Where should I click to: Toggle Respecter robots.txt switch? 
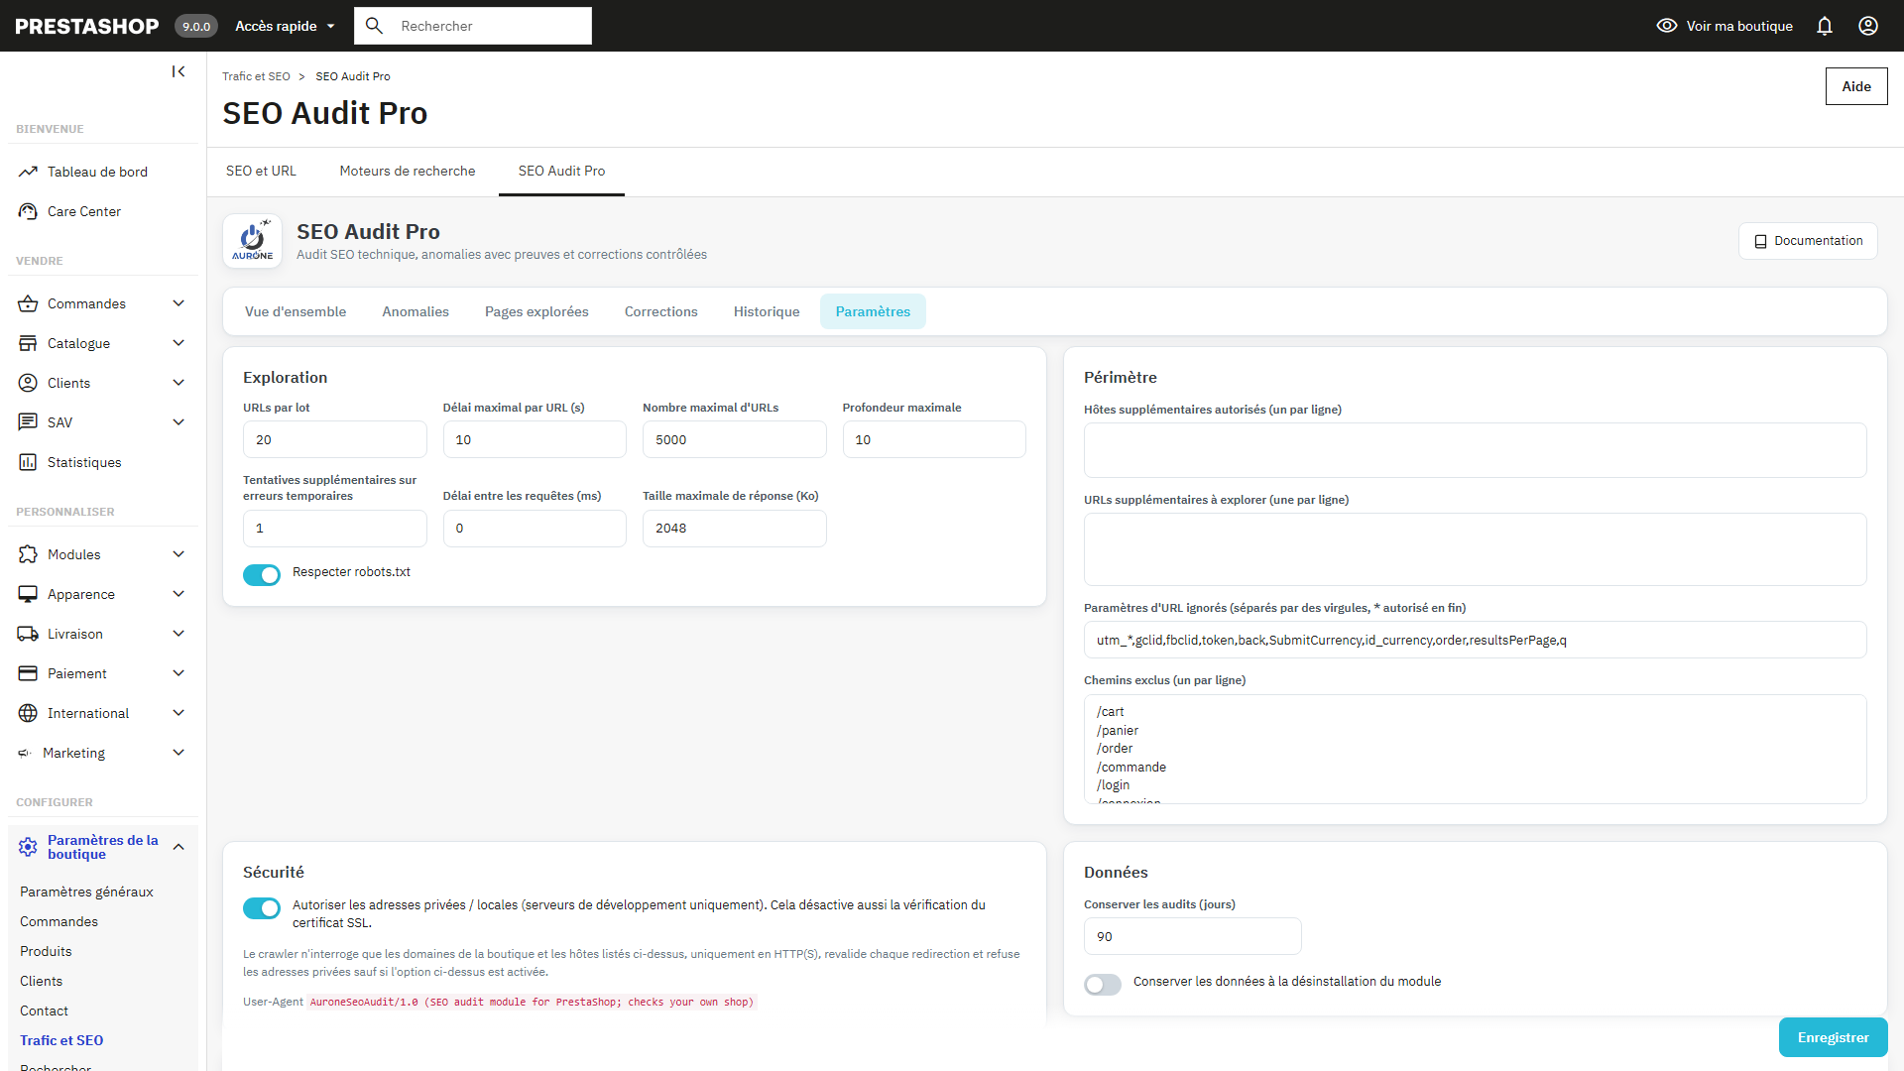pyautogui.click(x=262, y=575)
